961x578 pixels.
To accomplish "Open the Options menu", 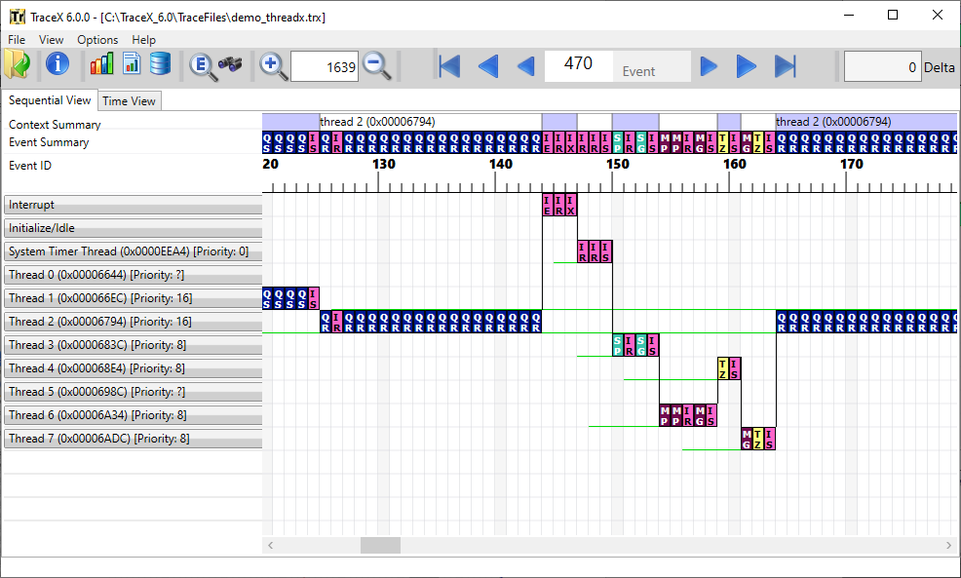I will coord(97,40).
